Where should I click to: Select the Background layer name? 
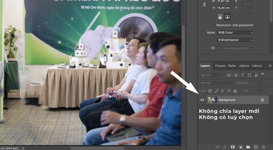(227, 100)
